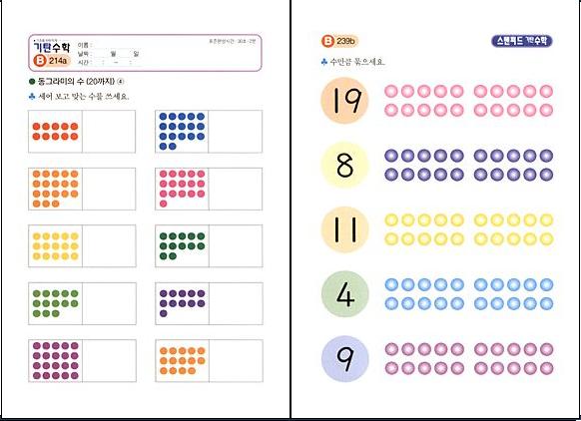
Task: Click the first blue bead in the 4 row
Action: coord(391,284)
